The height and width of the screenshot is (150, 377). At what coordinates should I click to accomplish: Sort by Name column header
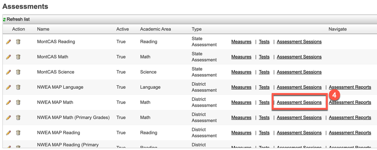[43, 29]
